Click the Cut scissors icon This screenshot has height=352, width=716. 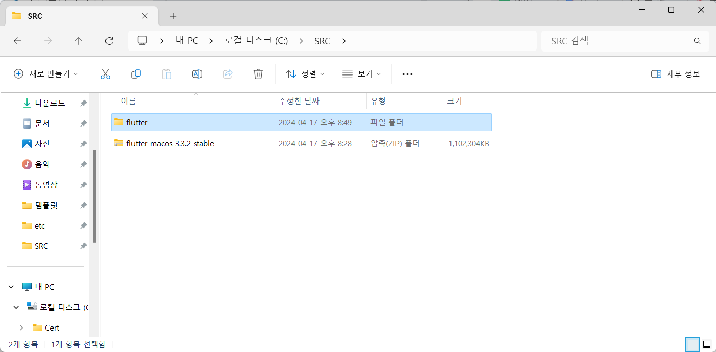click(x=105, y=74)
